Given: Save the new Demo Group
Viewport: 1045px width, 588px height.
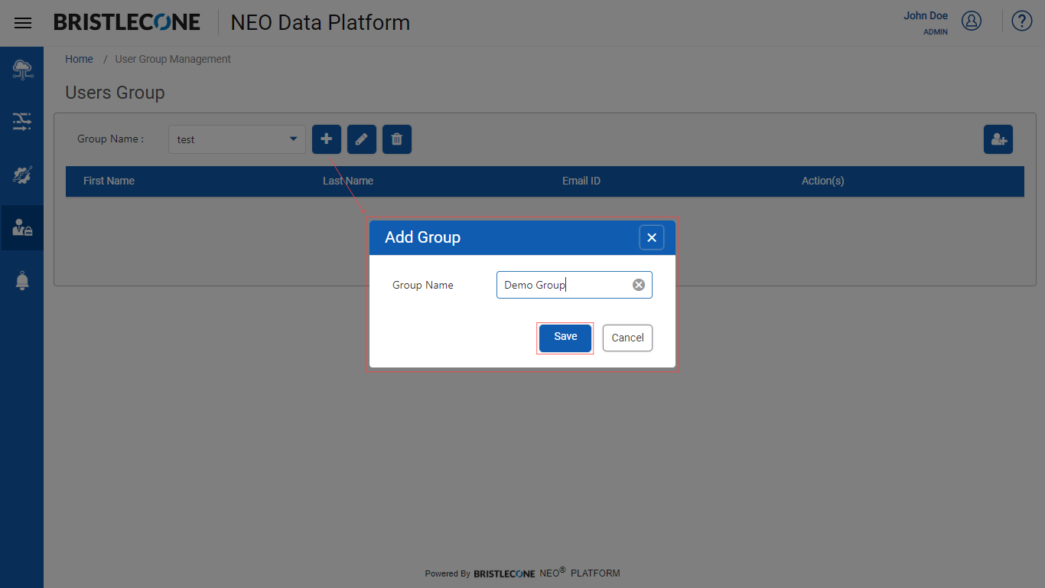Looking at the screenshot, I should (565, 338).
